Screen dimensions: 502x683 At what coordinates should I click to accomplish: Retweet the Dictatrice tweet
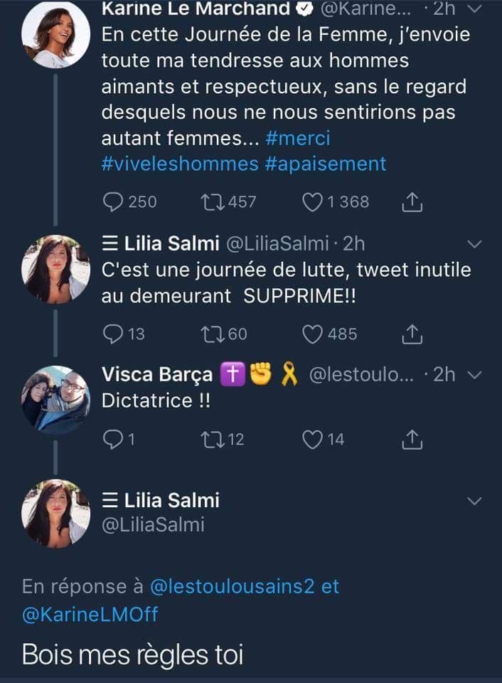(x=212, y=440)
